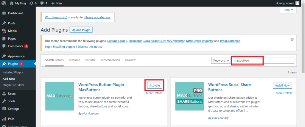Viewport: 305px width, 127px height.
Task: Open WordPress Social Share Buttons title
Action: point(230,87)
